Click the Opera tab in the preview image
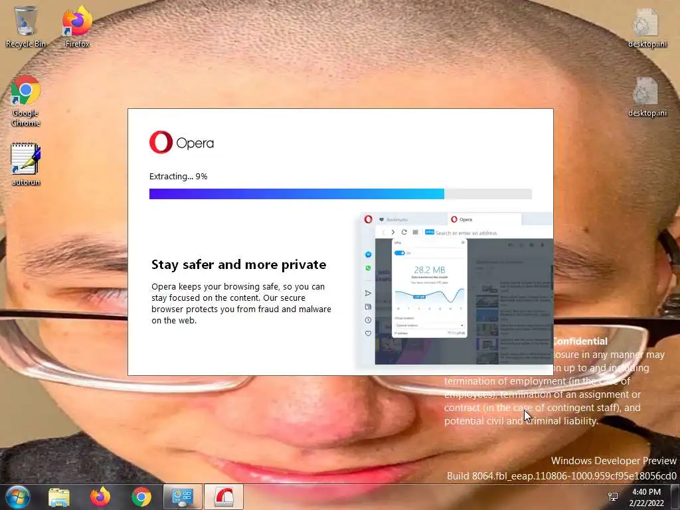Image resolution: width=680 pixels, height=510 pixels. point(484,219)
